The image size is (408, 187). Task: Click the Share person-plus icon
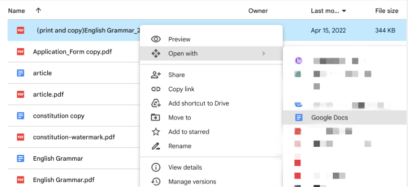click(156, 75)
